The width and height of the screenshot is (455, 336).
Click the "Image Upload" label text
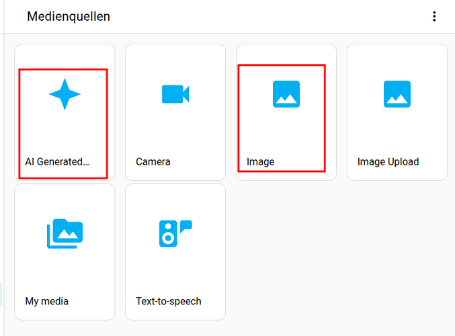pyautogui.click(x=388, y=162)
